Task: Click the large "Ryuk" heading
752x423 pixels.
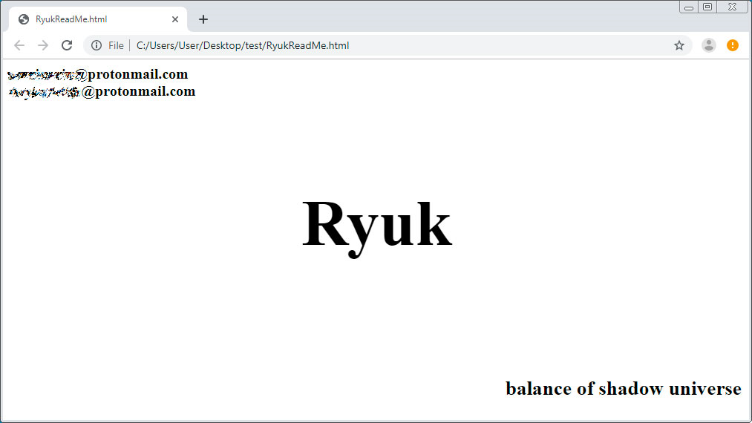Action: pyautogui.click(x=376, y=224)
